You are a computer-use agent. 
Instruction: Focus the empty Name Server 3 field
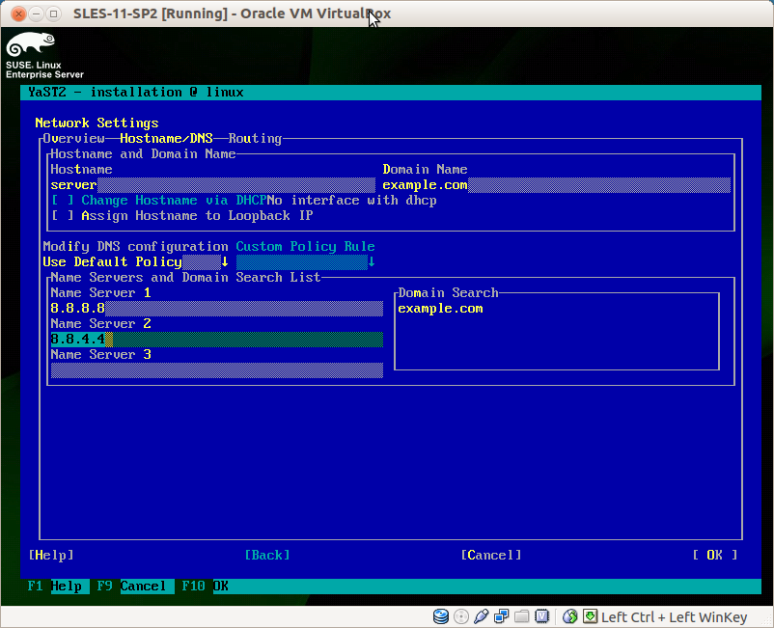[217, 370]
